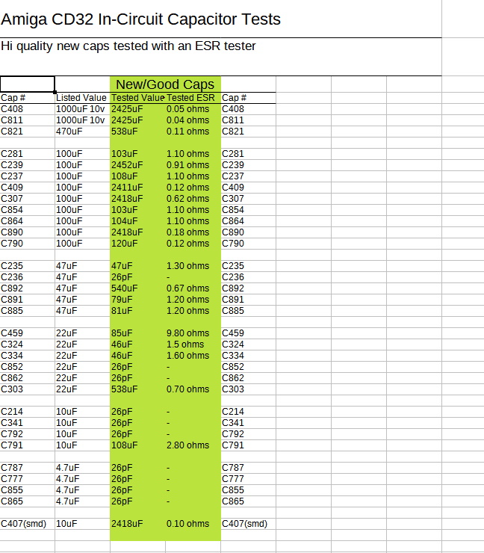Click tested ESR '0.67 ohms'
This screenshot has height=553, width=484.
tap(188, 288)
